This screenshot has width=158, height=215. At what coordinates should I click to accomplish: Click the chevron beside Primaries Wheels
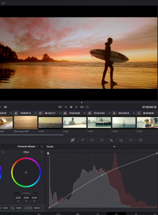[37, 147]
